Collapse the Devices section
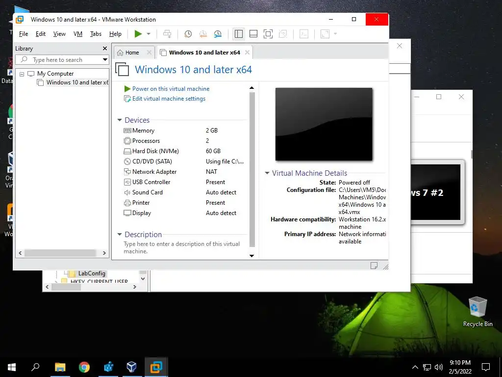 click(x=120, y=120)
